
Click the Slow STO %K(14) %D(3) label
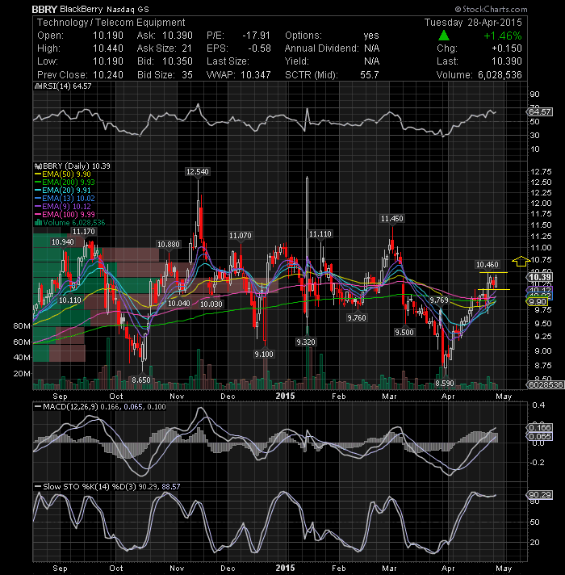point(90,487)
